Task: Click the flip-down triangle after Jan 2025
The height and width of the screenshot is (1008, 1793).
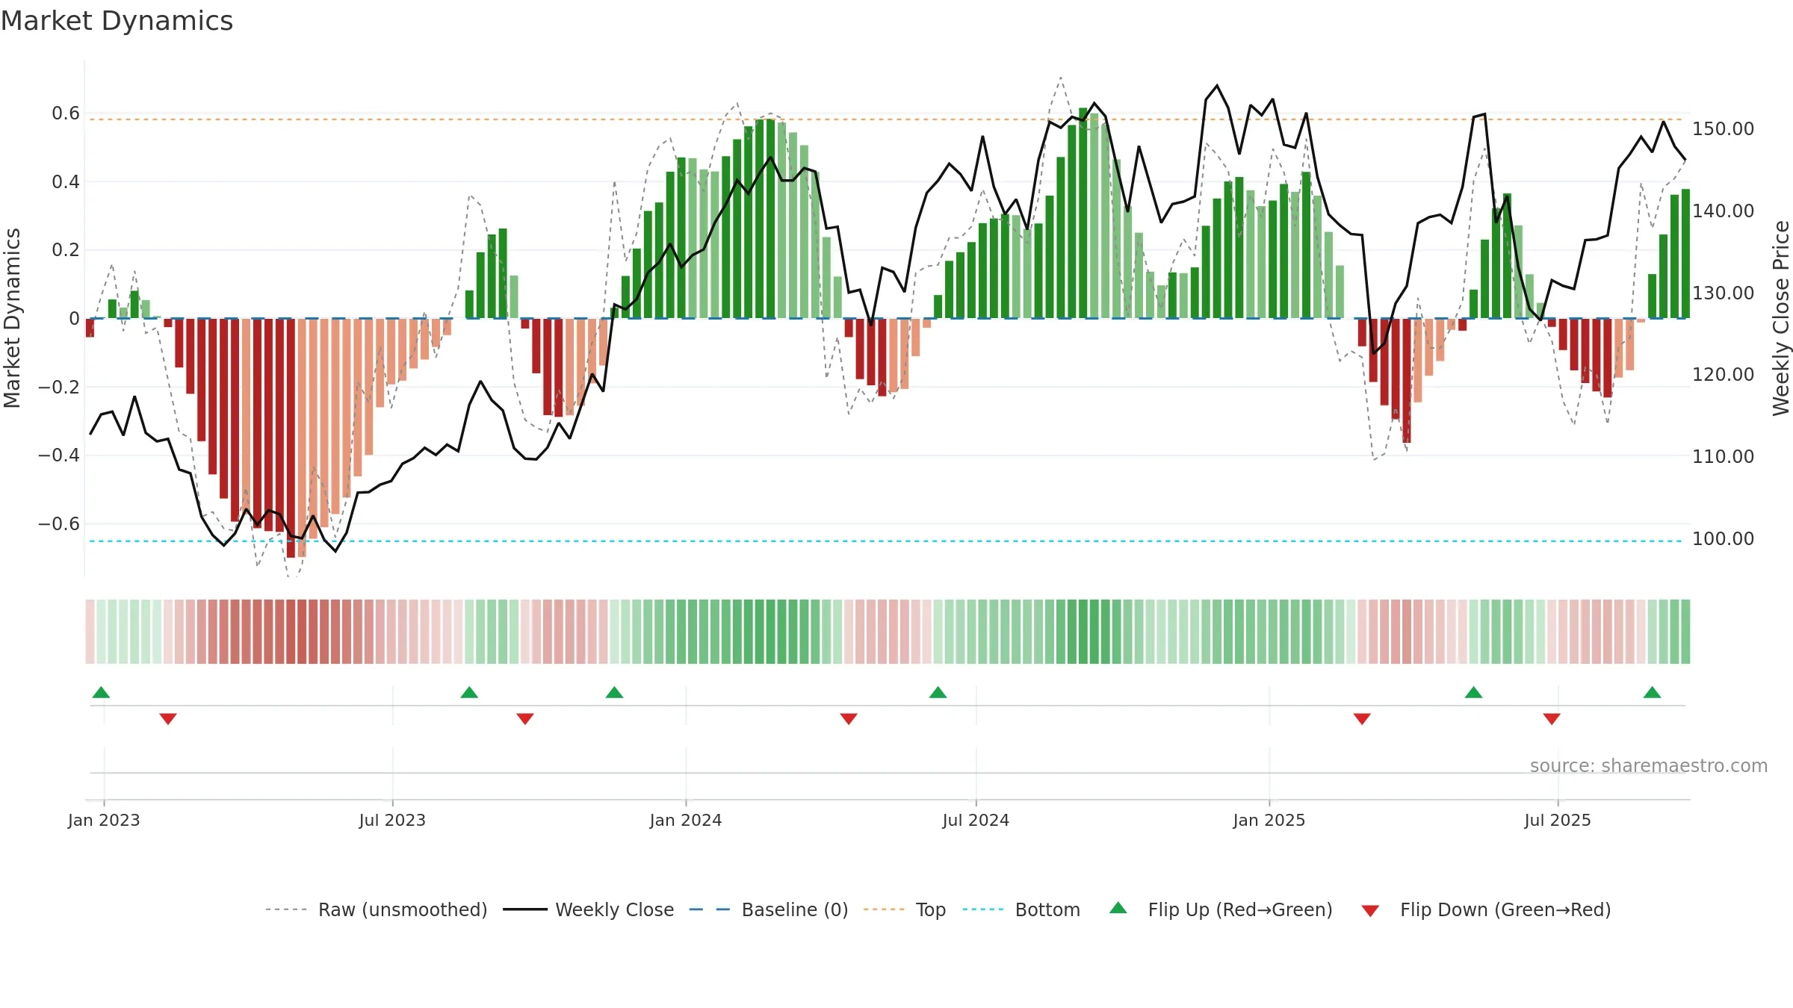Action: (1362, 718)
